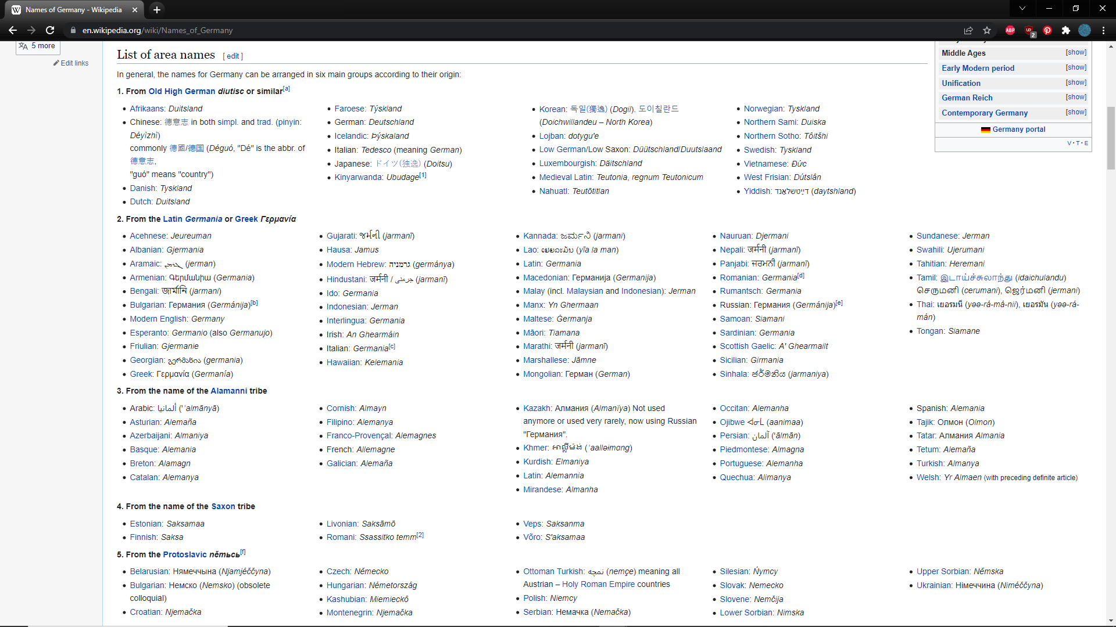Click the E template edit link
The width and height of the screenshot is (1116, 627).
[x=1086, y=143]
